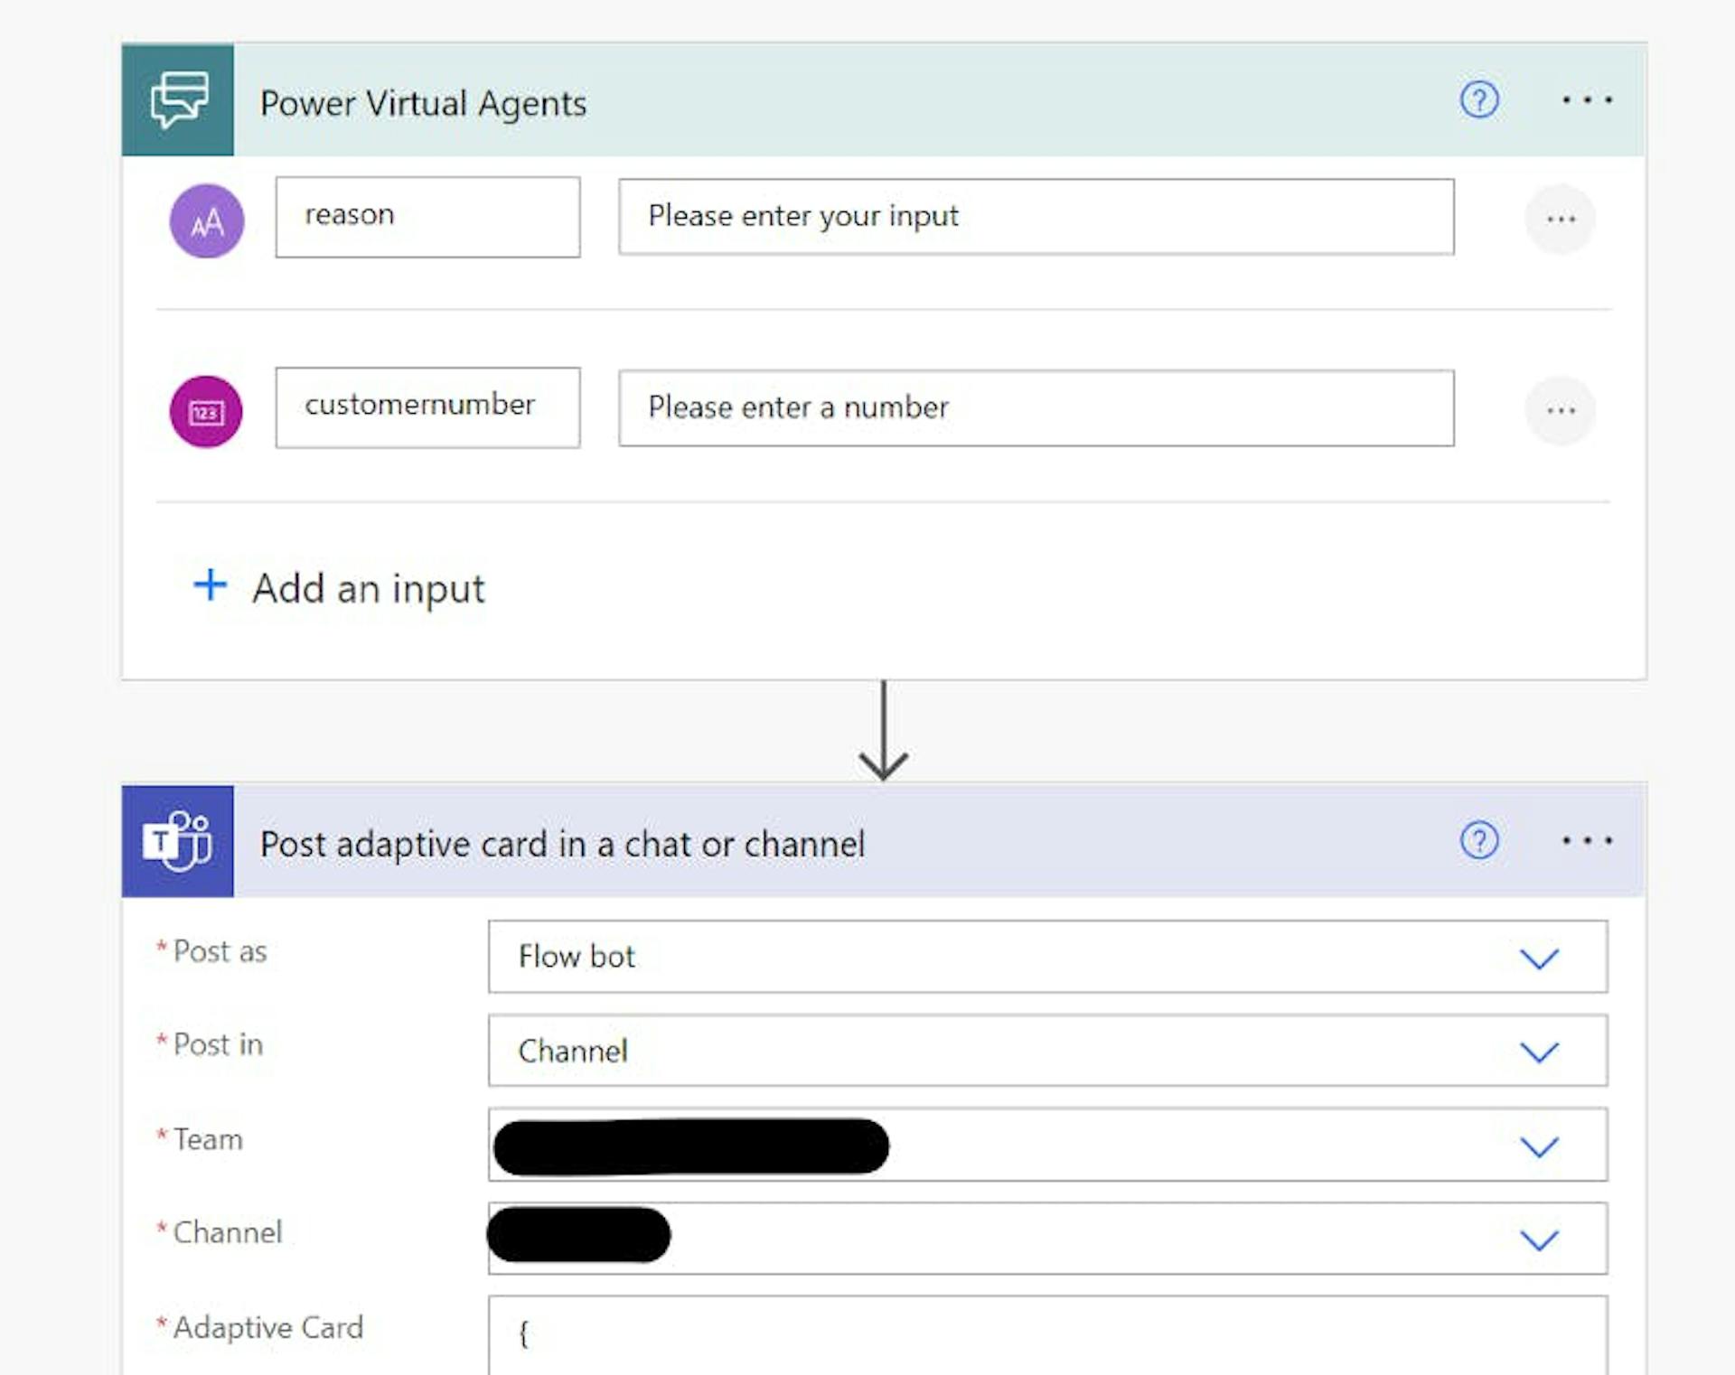Viewport: 1735px width, 1375px height.
Task: Edit the reason input name field
Action: coord(428,217)
